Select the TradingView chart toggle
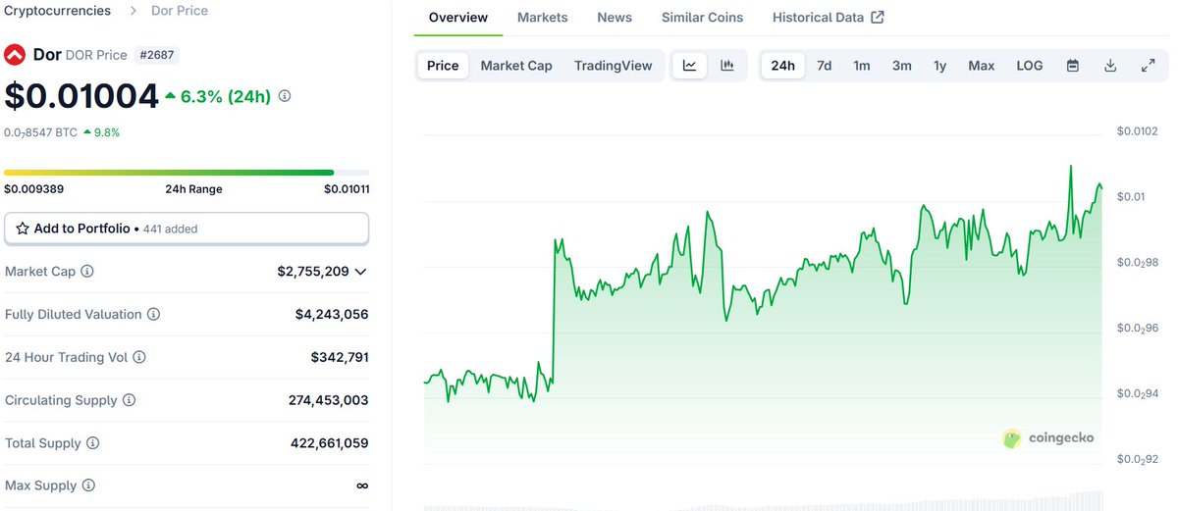Viewport: 1178px width, 511px height. 614,66
